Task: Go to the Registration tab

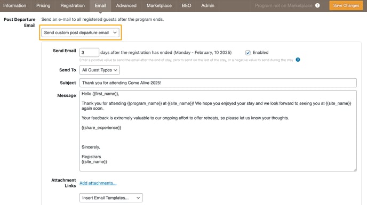Action: (73, 6)
